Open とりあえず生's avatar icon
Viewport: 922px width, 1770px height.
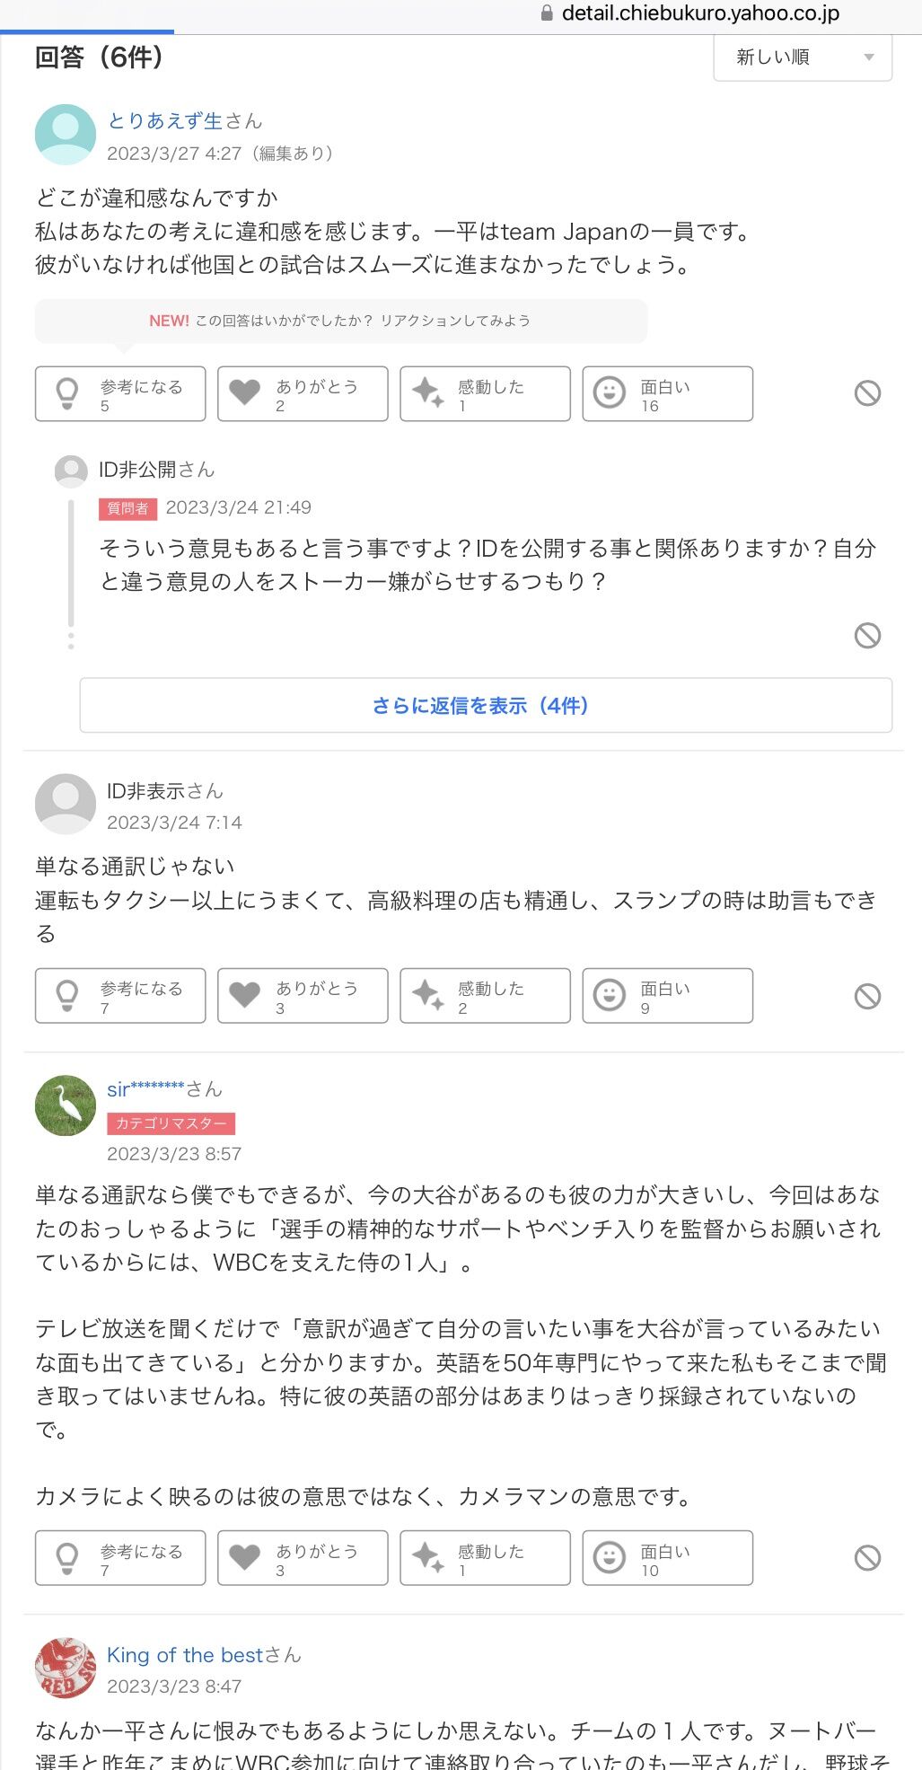coord(66,135)
